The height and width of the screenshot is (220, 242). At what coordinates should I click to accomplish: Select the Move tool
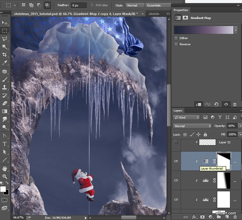[x=5, y=23]
